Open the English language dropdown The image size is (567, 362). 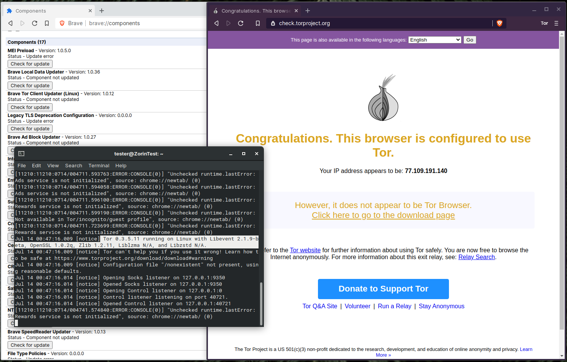tap(435, 40)
